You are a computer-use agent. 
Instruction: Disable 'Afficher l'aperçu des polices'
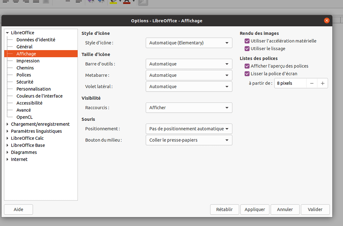coord(247,66)
